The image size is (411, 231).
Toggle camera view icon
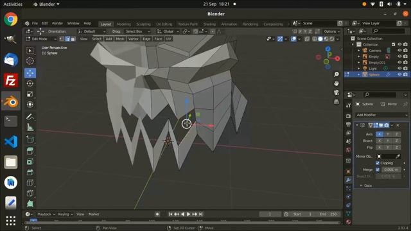tap(337, 92)
